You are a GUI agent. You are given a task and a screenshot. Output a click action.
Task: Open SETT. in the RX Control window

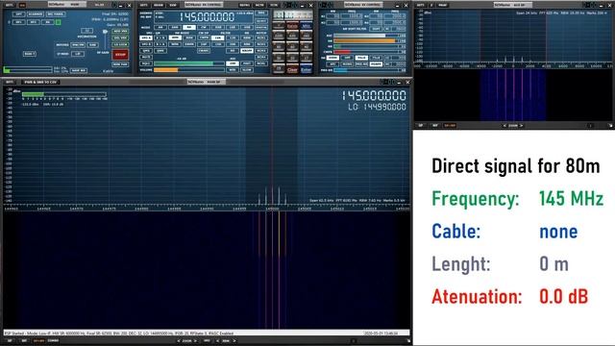click(144, 5)
